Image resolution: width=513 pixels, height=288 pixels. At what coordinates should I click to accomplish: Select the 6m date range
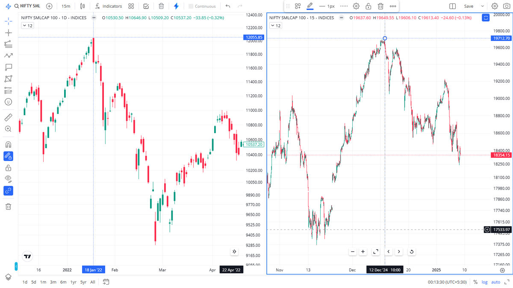point(63,282)
